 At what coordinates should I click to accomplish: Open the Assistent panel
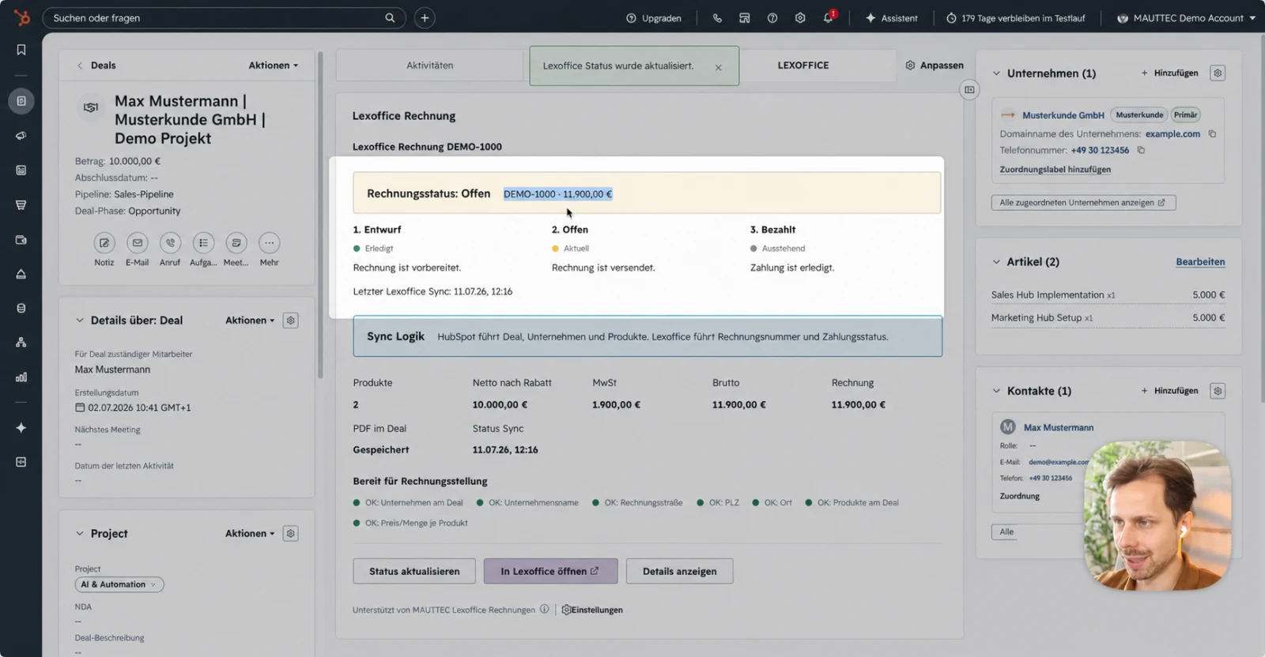(x=892, y=17)
